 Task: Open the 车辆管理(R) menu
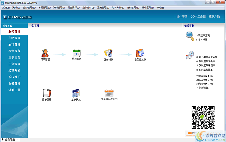(44, 8)
